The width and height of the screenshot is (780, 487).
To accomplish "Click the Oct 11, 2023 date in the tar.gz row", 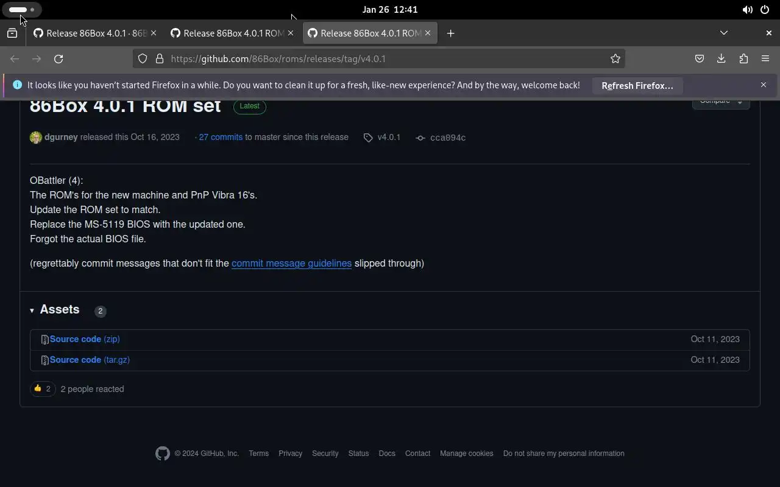I will pyautogui.click(x=715, y=360).
